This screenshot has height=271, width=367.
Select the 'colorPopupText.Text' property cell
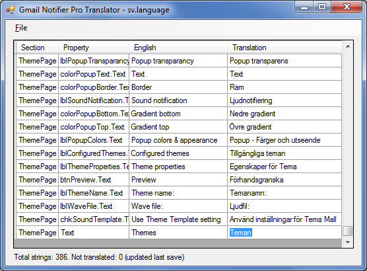pyautogui.click(x=94, y=74)
